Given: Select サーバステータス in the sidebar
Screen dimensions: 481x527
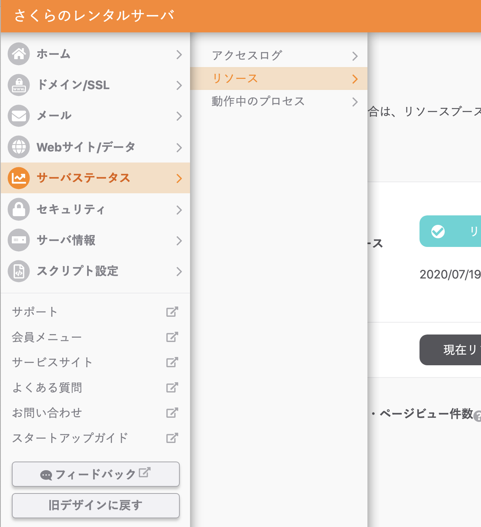Looking at the screenshot, I should (x=95, y=178).
